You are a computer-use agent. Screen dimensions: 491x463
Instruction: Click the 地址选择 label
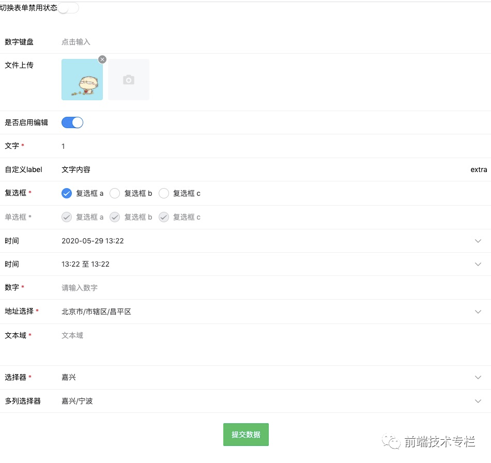tap(19, 311)
